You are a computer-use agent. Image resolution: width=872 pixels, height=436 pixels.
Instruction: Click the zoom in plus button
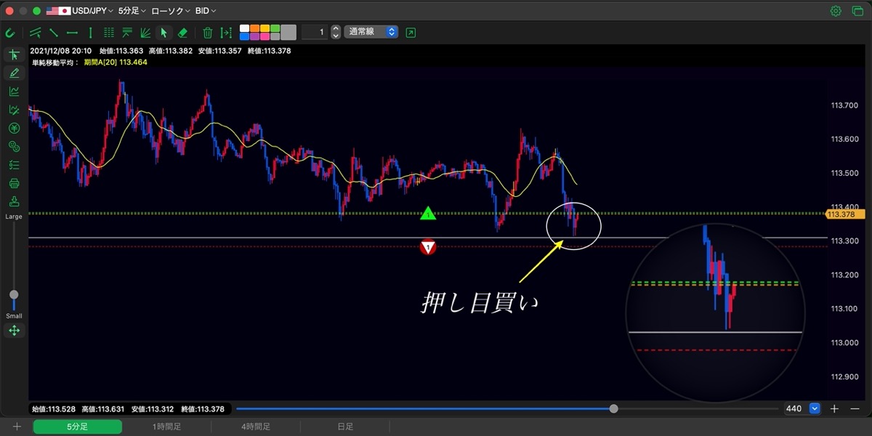pos(834,408)
